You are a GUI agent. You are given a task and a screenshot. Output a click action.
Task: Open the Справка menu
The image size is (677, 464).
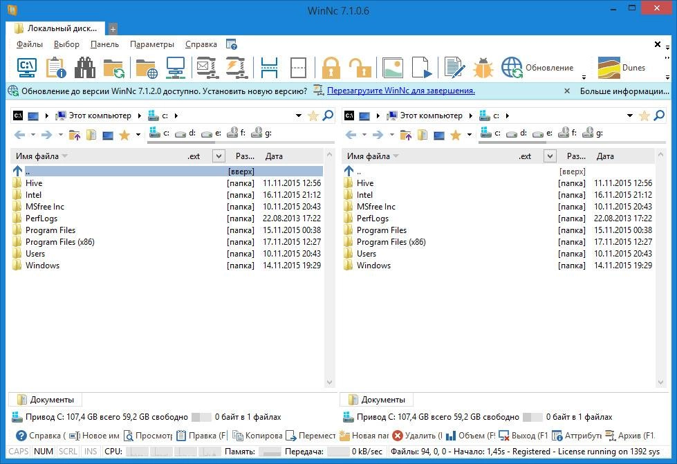(201, 44)
